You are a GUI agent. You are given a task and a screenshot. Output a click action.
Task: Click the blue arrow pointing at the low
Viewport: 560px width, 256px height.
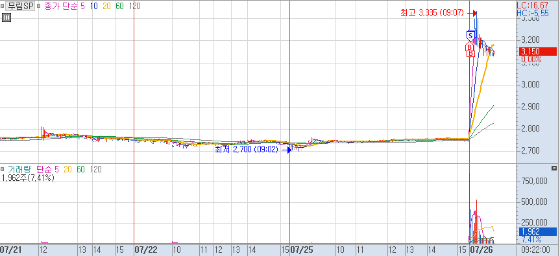pyautogui.click(x=286, y=150)
